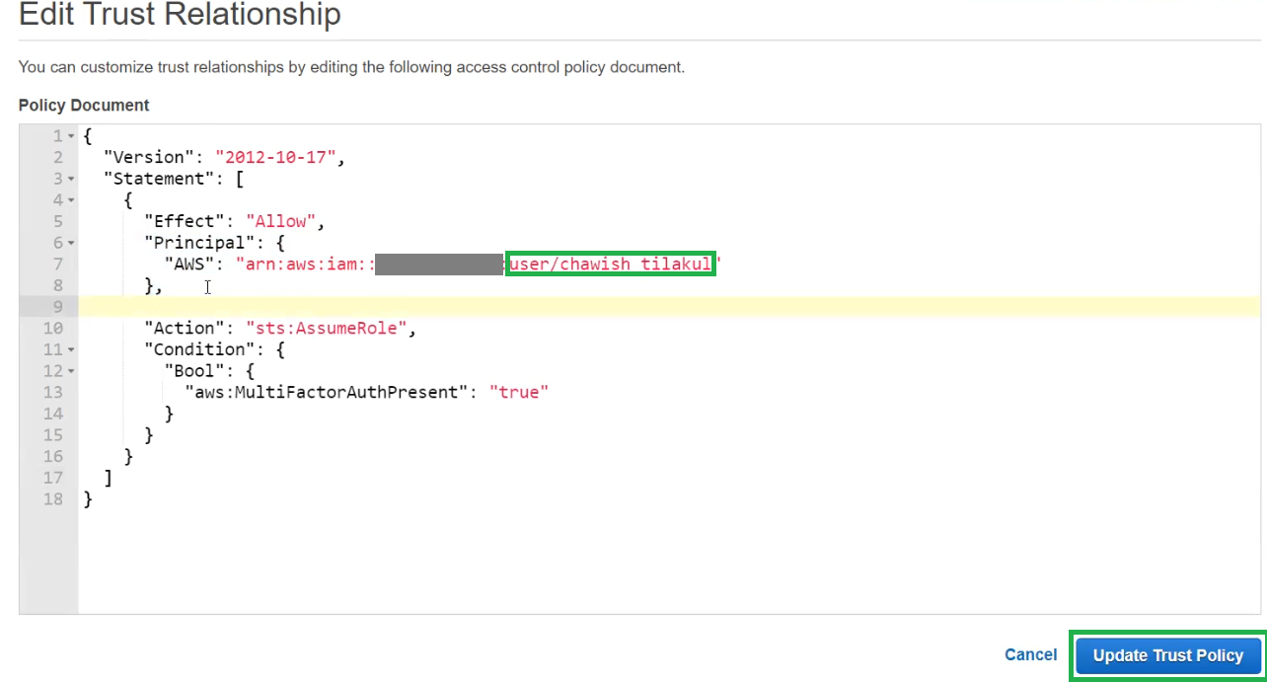Collapse the JSON object on line 1
This screenshot has height=683, width=1267.
pyautogui.click(x=69, y=135)
